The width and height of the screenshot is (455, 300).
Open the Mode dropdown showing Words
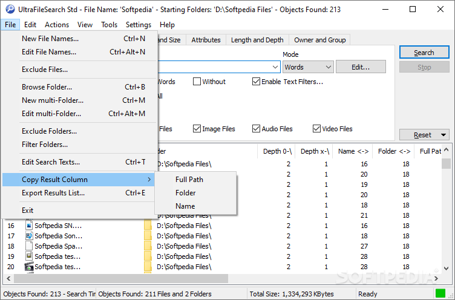[x=308, y=67]
